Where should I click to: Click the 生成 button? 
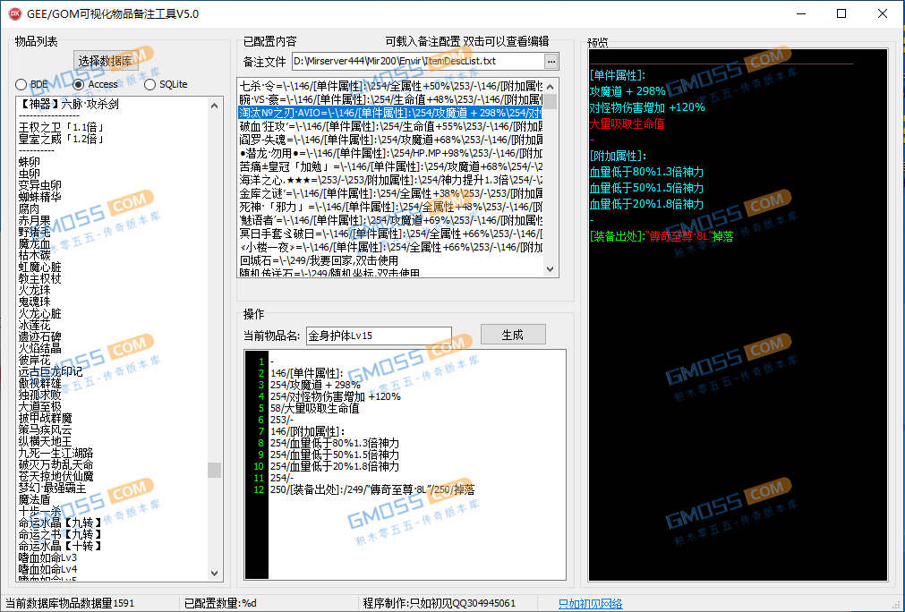pos(513,335)
